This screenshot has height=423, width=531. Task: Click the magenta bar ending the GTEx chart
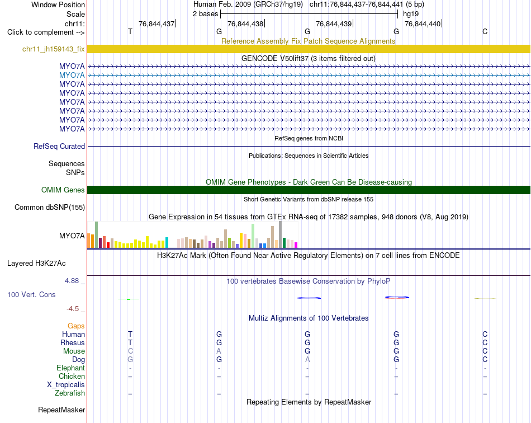tap(296, 245)
